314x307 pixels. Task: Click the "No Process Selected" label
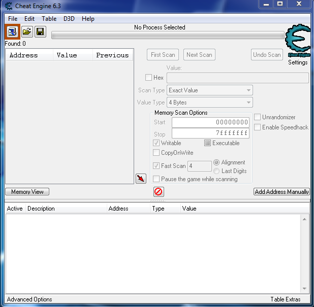coord(160,27)
